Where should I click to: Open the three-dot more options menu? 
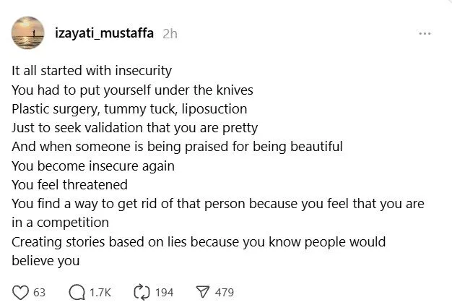[x=425, y=34]
